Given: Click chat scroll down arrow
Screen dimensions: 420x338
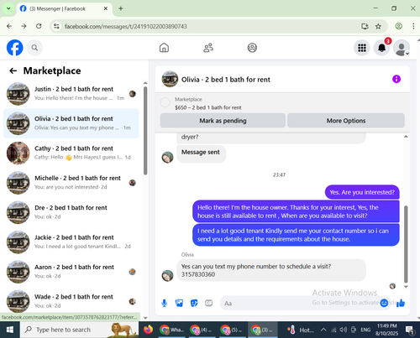Looking at the screenshot, I should (x=406, y=287).
